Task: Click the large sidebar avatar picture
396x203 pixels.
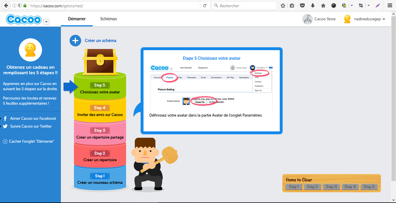Action: pos(30,50)
